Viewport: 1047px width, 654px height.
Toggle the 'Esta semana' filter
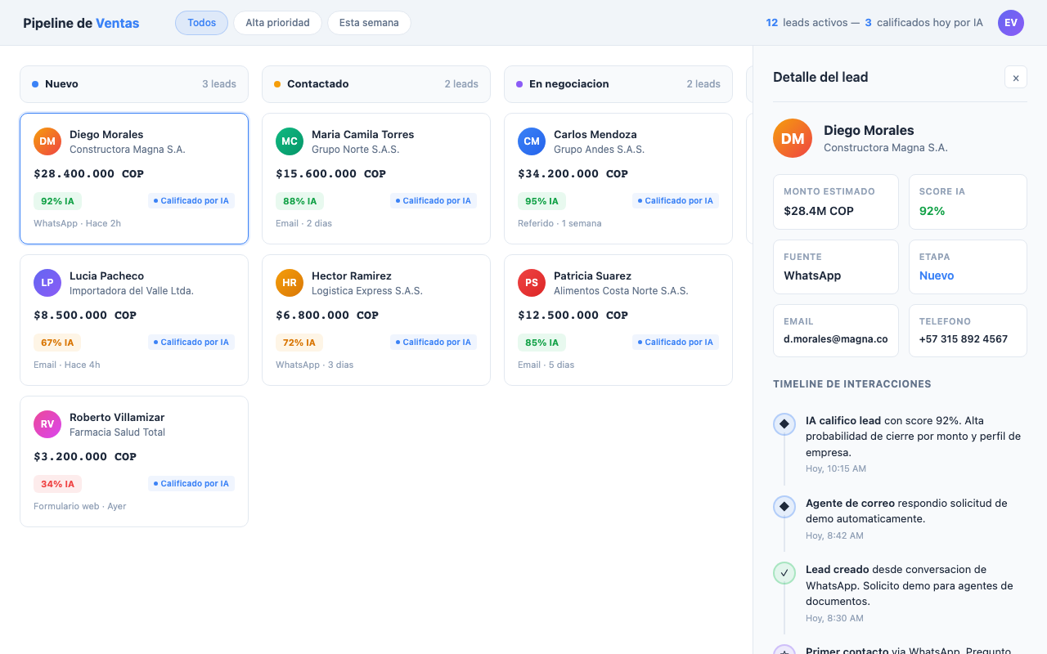369,23
